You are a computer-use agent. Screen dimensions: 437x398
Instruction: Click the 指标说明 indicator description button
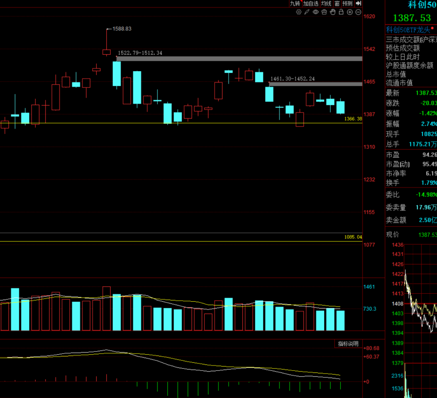pos(348,344)
